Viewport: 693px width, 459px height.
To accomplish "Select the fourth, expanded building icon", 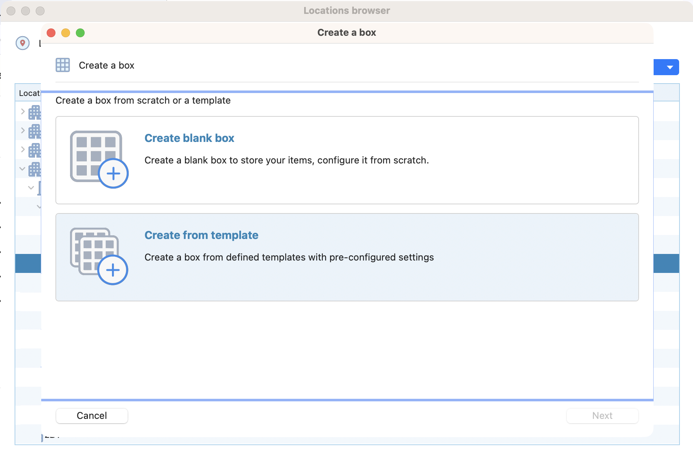I will pos(35,169).
